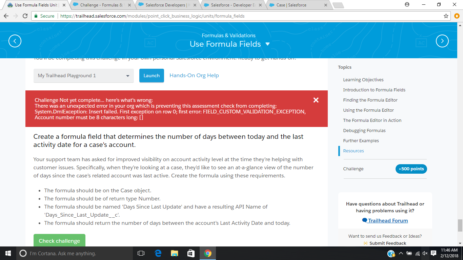Close the Salesforce Developers tab
The width and height of the screenshot is (463, 260).
[x=195, y=5]
